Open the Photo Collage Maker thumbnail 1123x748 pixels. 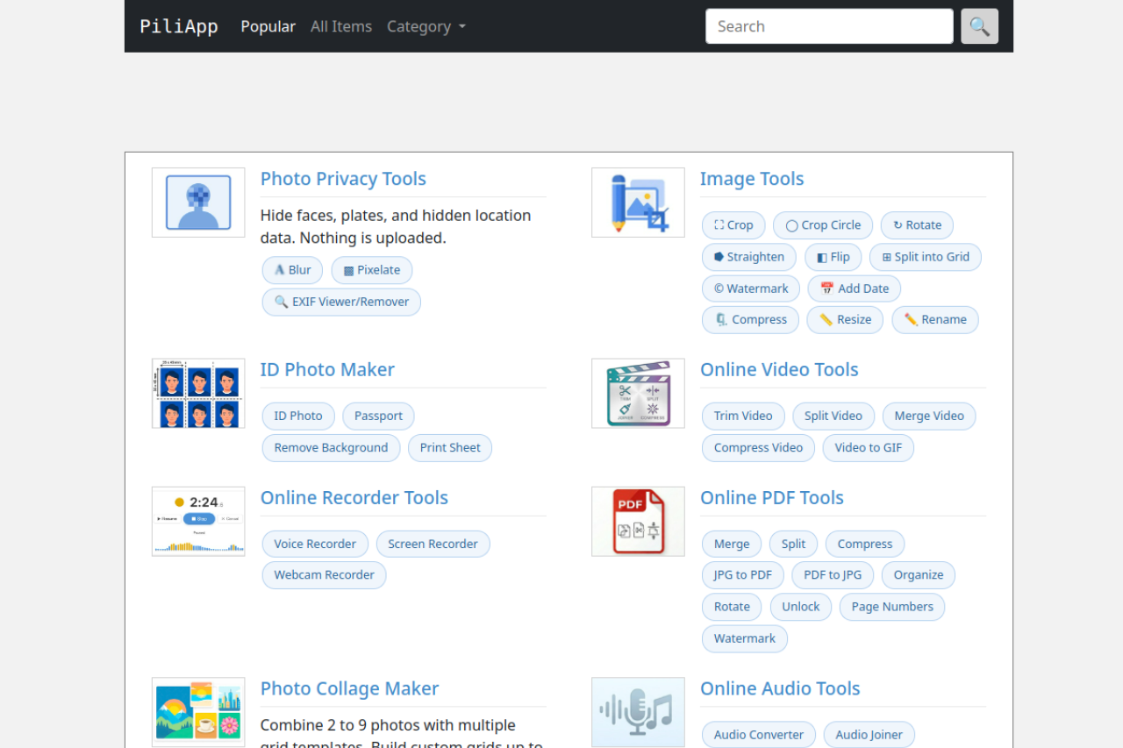coord(198,712)
